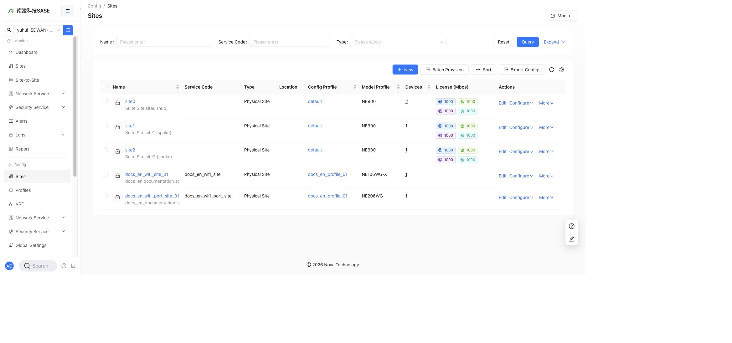This screenshot has width=732, height=343.
Task: Click the 南凌科技SASE logo
Action: (29, 11)
